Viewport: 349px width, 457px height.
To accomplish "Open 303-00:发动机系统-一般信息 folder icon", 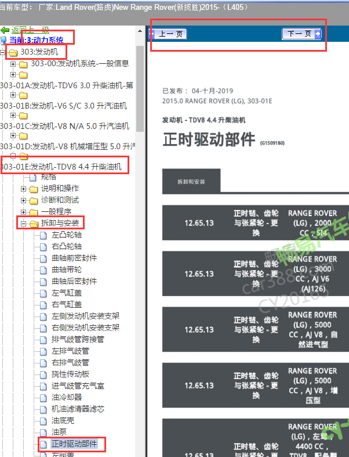I will (x=23, y=64).
